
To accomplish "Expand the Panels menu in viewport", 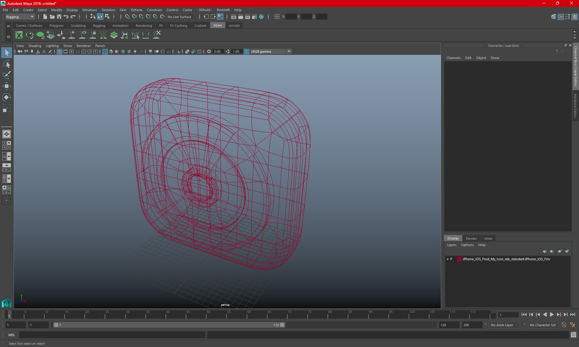I will point(100,45).
